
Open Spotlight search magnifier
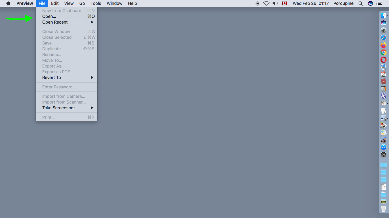[x=360, y=3]
